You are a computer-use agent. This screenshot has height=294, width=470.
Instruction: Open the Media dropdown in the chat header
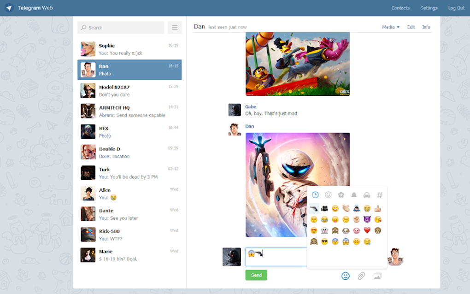390,27
